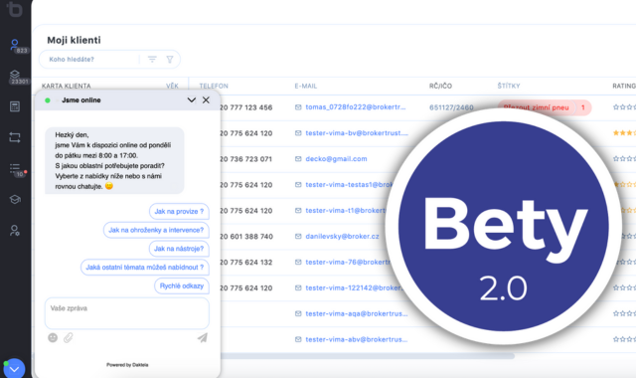Open the calculator icon in sidebar
636x378 pixels.
point(15,106)
